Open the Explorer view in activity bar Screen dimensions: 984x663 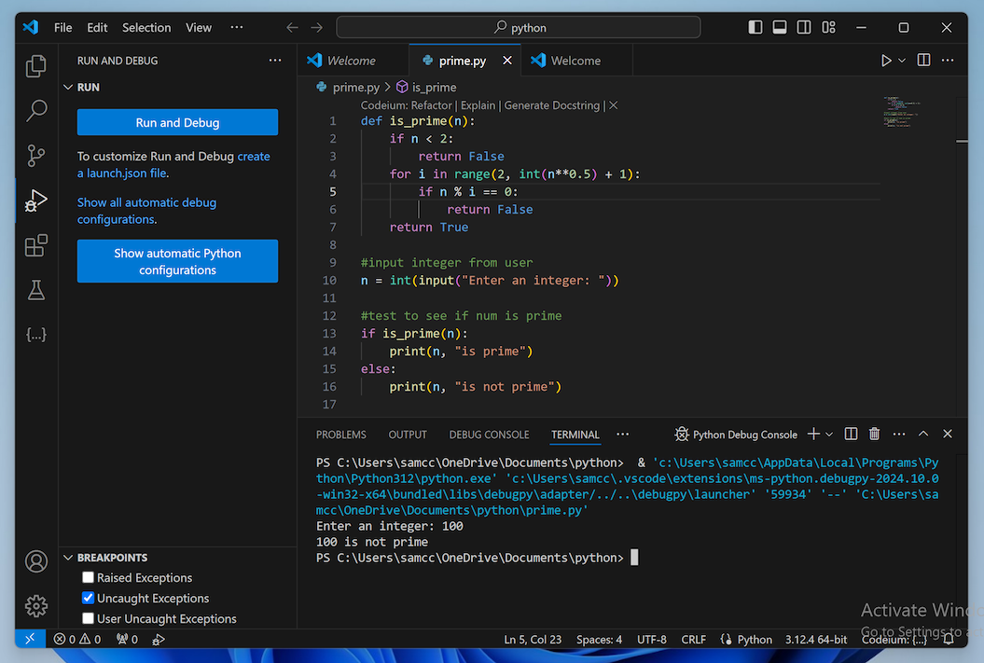[36, 66]
